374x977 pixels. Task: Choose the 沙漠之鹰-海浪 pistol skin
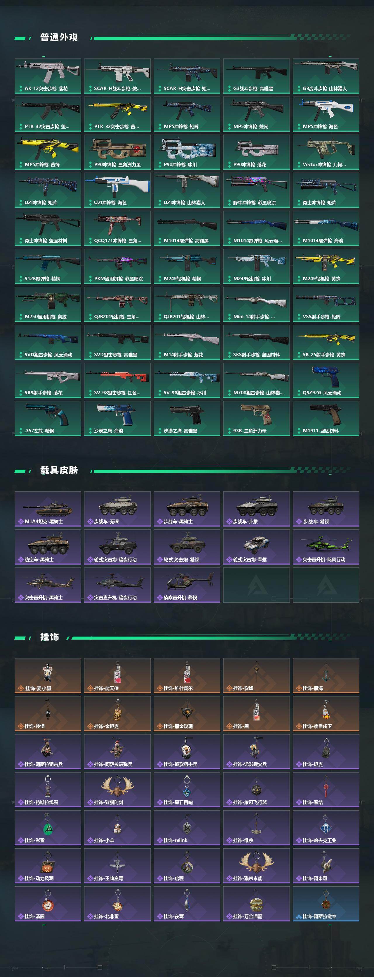click(117, 418)
